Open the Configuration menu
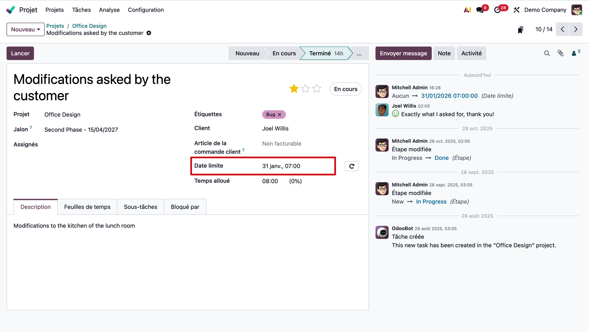The width and height of the screenshot is (589, 332). tap(146, 10)
